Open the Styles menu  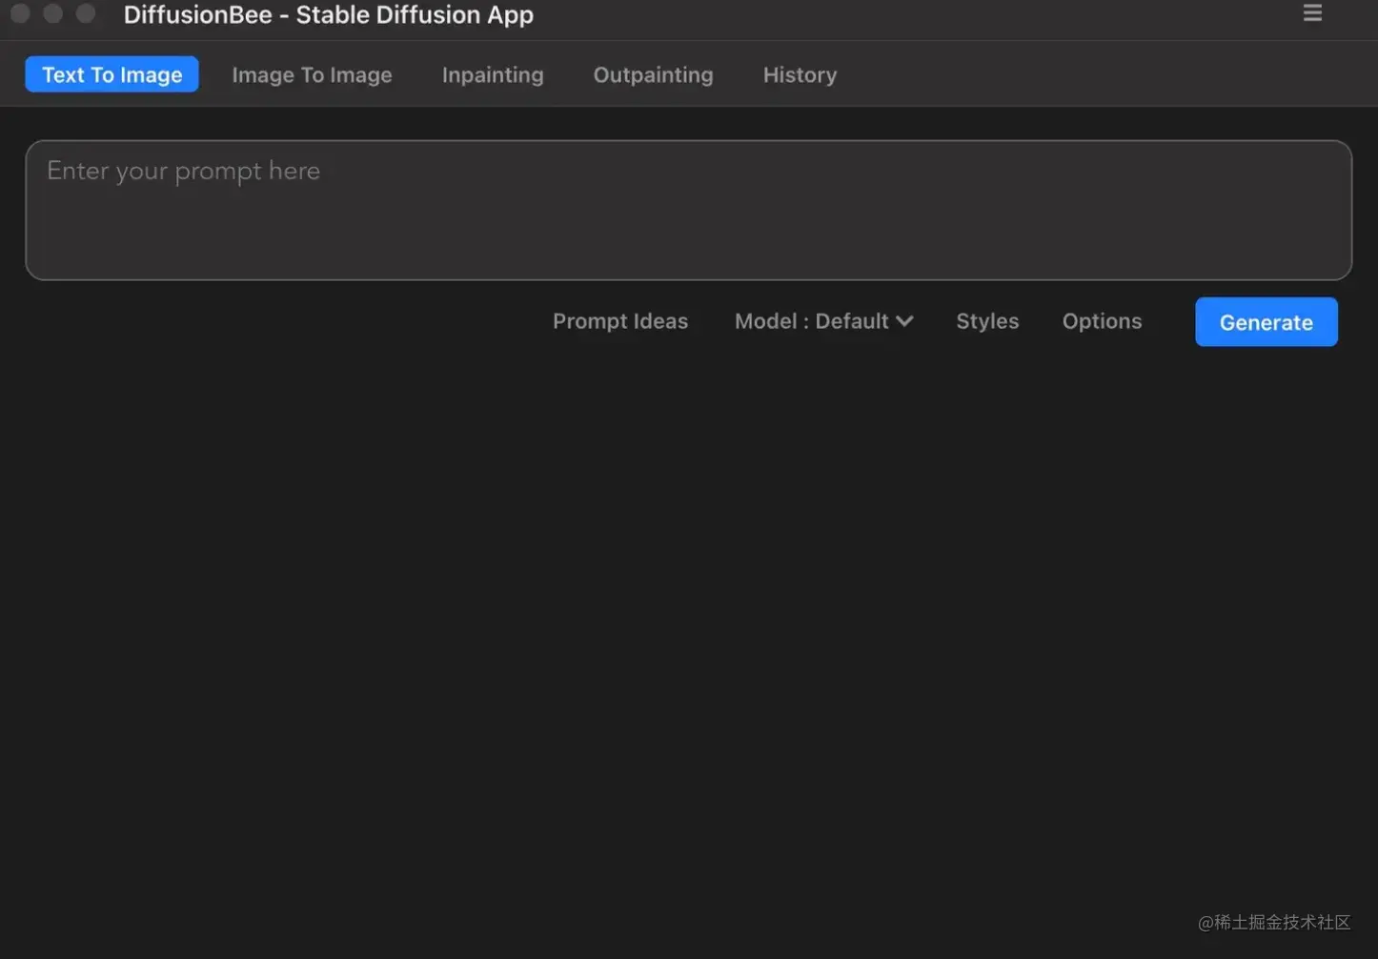987,321
